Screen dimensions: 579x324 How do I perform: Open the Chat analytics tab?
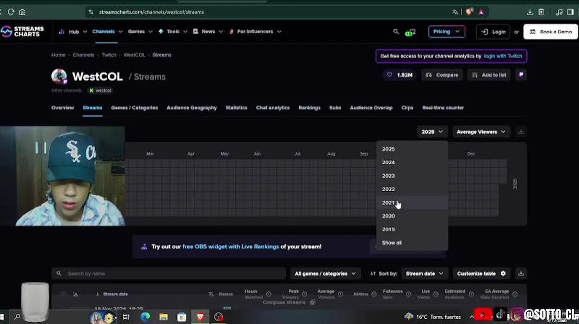point(273,108)
